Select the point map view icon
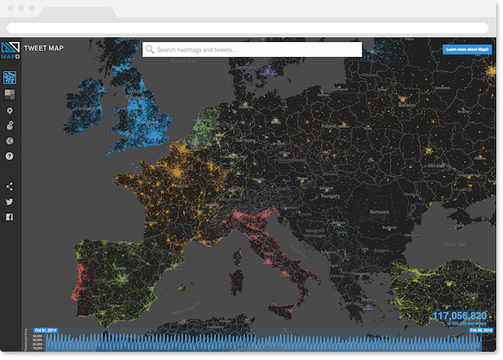Image resolution: width=503 pixels, height=360 pixels. click(x=10, y=78)
